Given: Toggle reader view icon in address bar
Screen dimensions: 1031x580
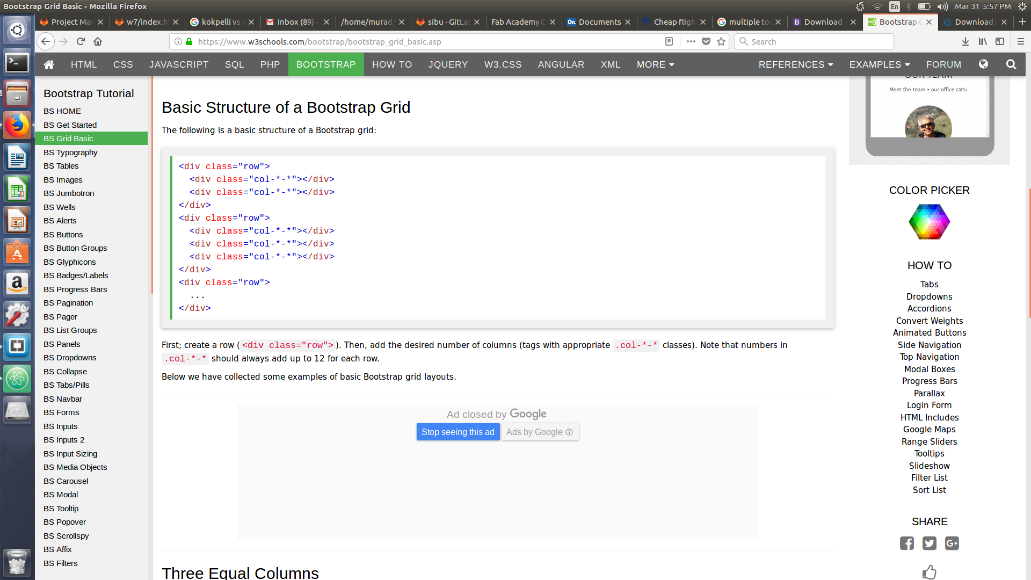Looking at the screenshot, I should pyautogui.click(x=669, y=41).
